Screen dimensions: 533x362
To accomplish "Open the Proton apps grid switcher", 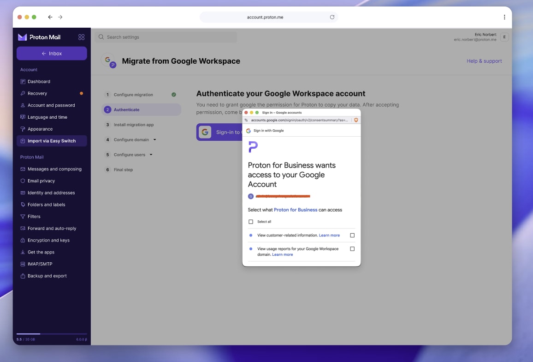I will point(81,37).
